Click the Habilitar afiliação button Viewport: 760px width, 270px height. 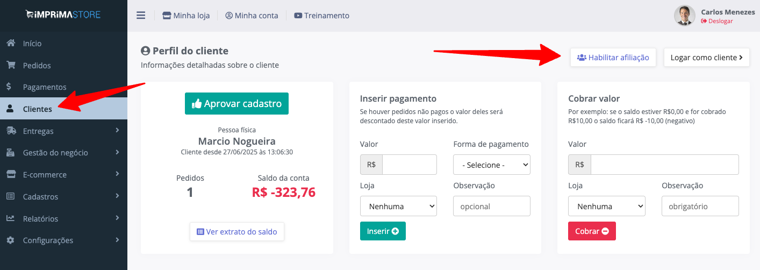pos(613,58)
